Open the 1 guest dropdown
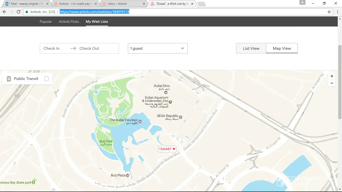The height and width of the screenshot is (192, 342). 158,48
